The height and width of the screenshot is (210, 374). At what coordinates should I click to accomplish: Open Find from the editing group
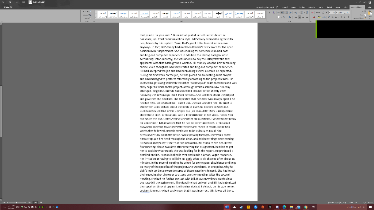(x=88, y=11)
